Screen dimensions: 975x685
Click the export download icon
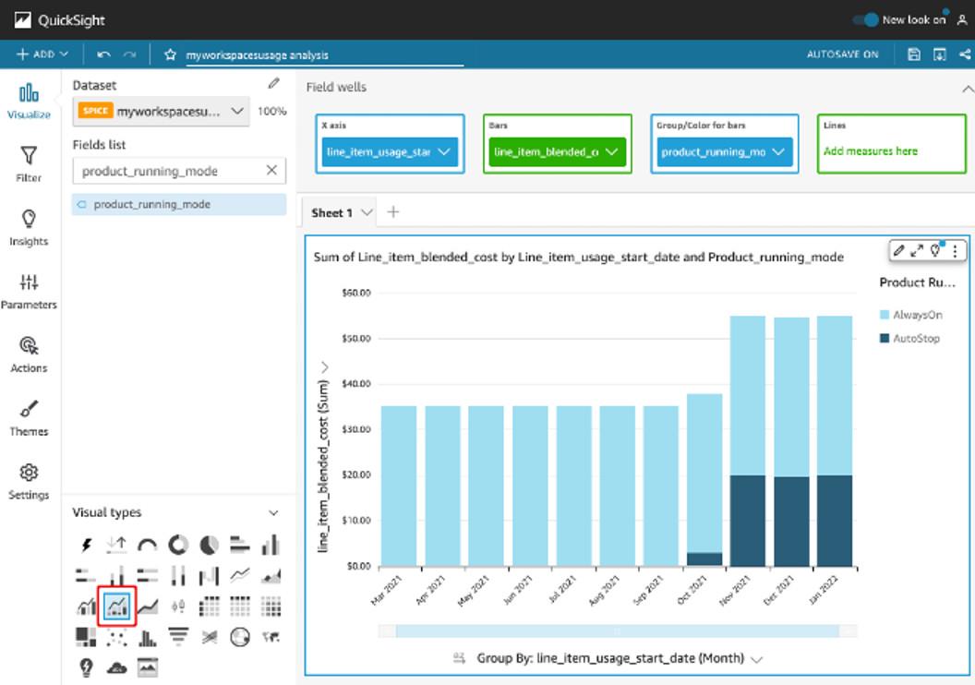pos(940,54)
